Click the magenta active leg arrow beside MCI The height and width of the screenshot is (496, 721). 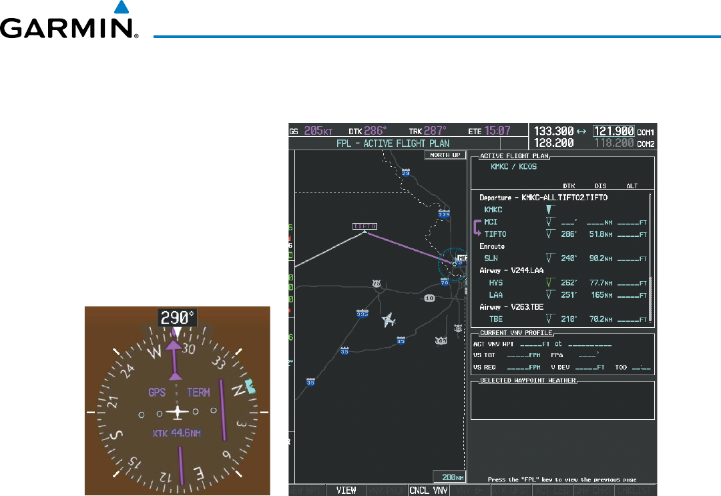(477, 228)
